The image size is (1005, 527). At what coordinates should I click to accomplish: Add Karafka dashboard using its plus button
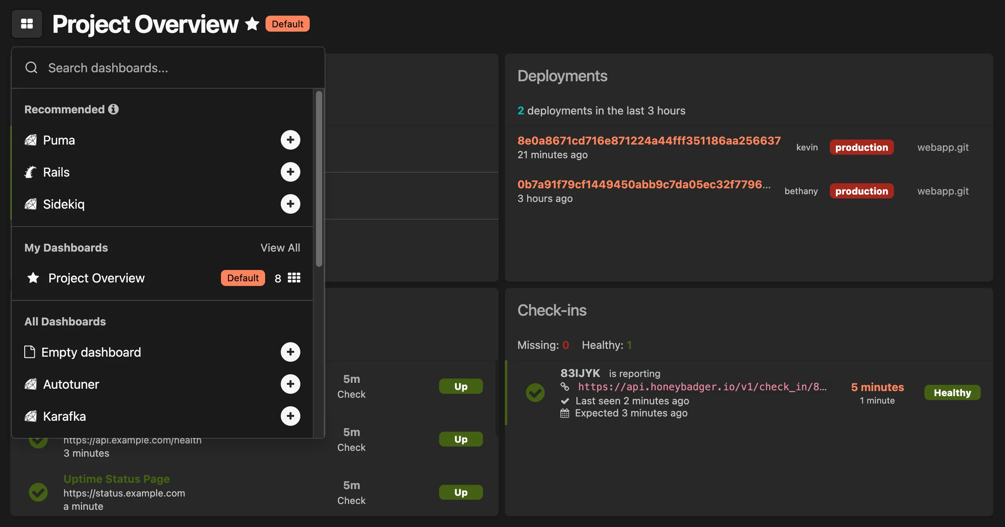tap(290, 416)
